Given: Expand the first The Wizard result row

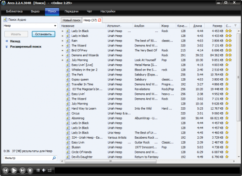Looking at the screenshot, I should 62,45.
